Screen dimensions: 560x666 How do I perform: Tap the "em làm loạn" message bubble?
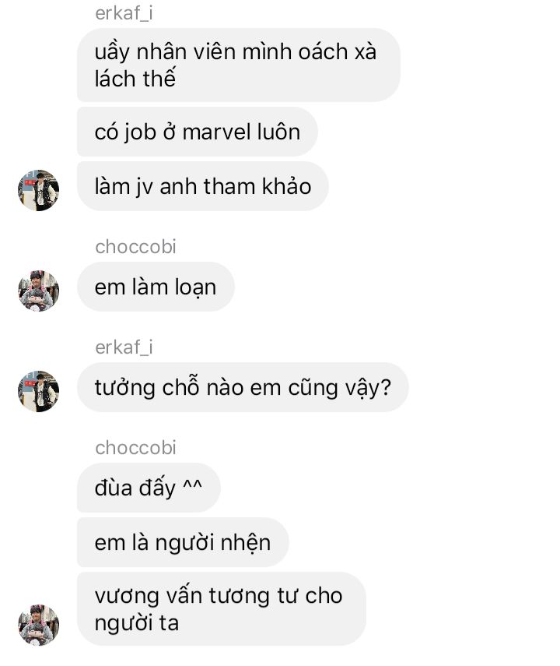click(x=156, y=287)
